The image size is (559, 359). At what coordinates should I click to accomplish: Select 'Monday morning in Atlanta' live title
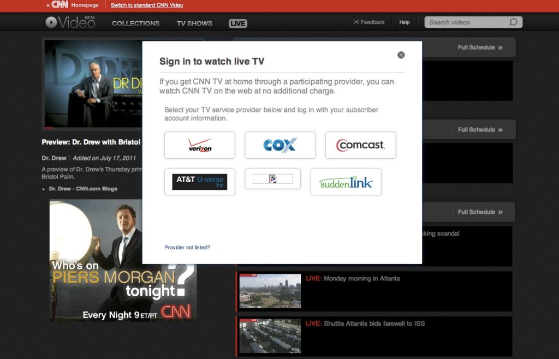click(x=361, y=278)
